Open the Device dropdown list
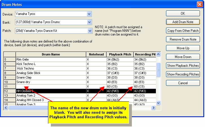The image size is (205, 127). (89, 14)
